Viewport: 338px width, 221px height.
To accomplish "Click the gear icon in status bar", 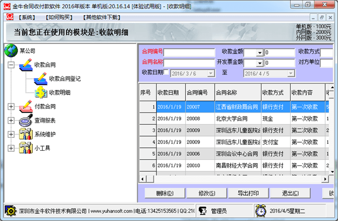I will (x=11, y=211).
